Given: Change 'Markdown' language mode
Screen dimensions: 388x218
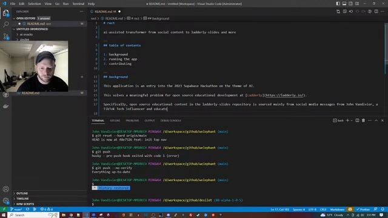Looking at the screenshot, I should click(x=337, y=210).
